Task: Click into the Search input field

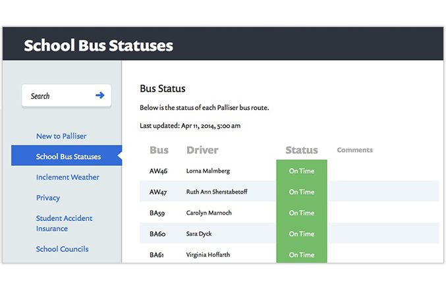Action: coord(67,95)
